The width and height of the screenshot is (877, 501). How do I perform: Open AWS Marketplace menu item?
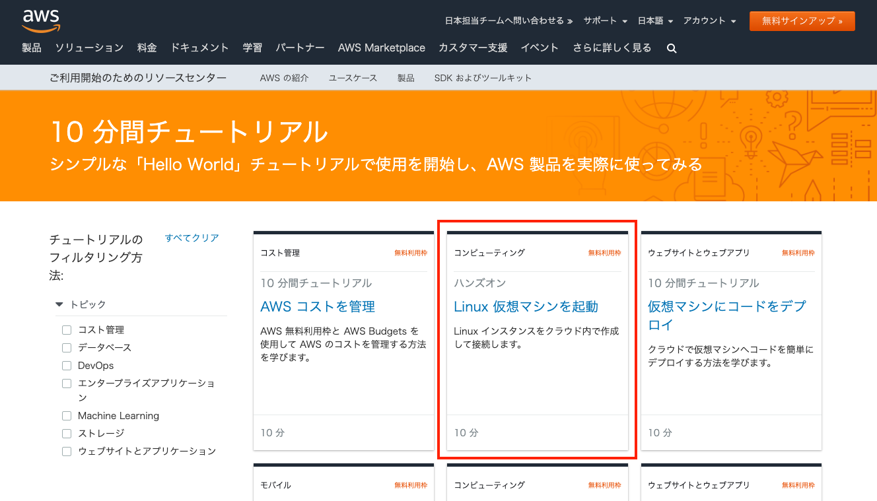point(382,48)
